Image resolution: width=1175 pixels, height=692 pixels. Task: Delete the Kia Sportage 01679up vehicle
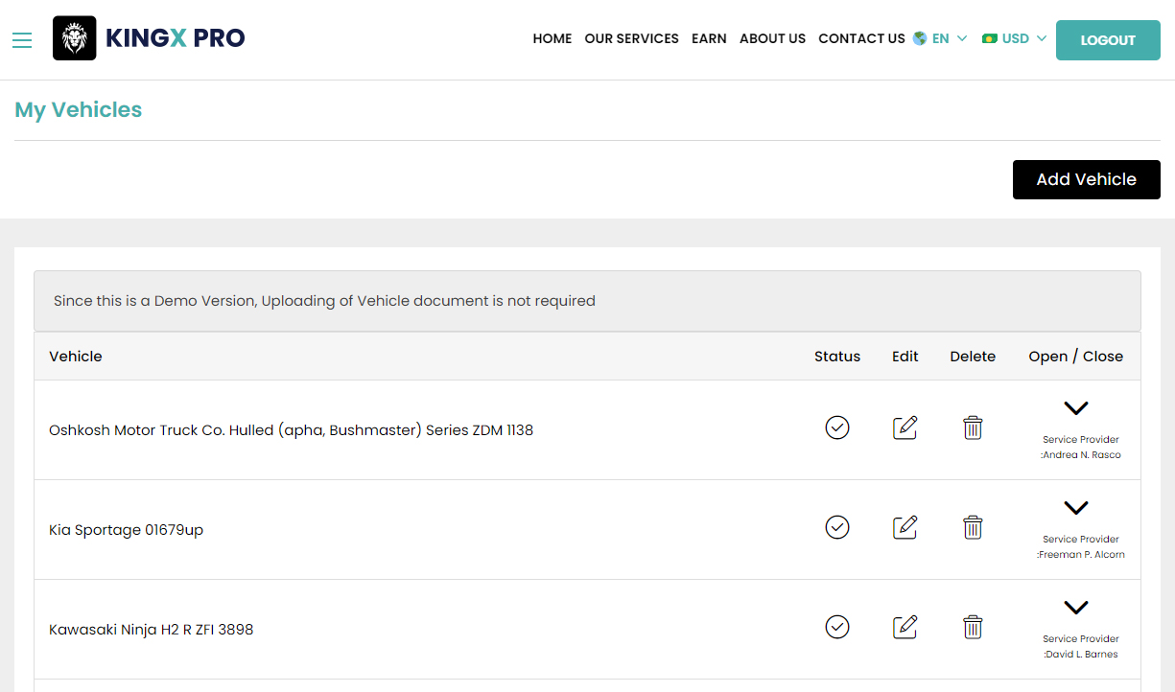click(x=973, y=527)
